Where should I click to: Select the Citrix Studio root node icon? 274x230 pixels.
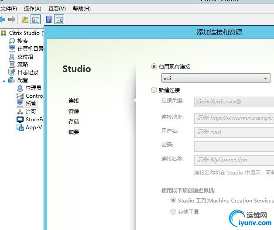[x=3, y=33]
